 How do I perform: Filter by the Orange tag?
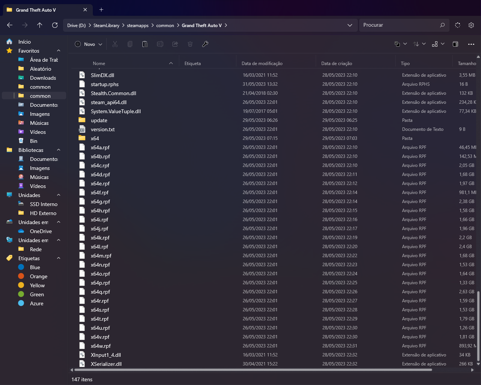[39, 276]
